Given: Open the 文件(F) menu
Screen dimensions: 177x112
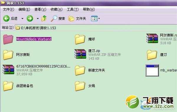Looking at the screenshot, I should [9, 9].
